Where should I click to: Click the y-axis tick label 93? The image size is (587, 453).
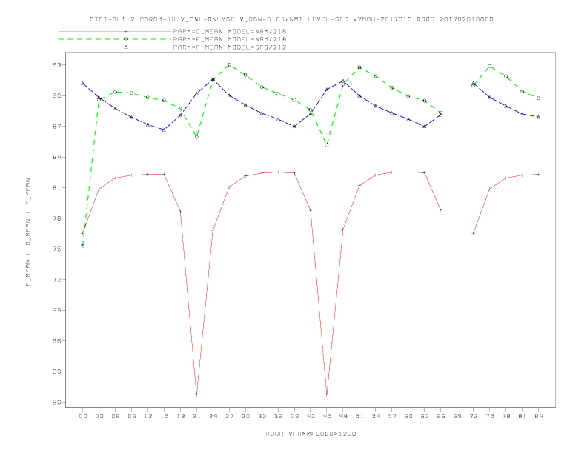[x=56, y=65]
